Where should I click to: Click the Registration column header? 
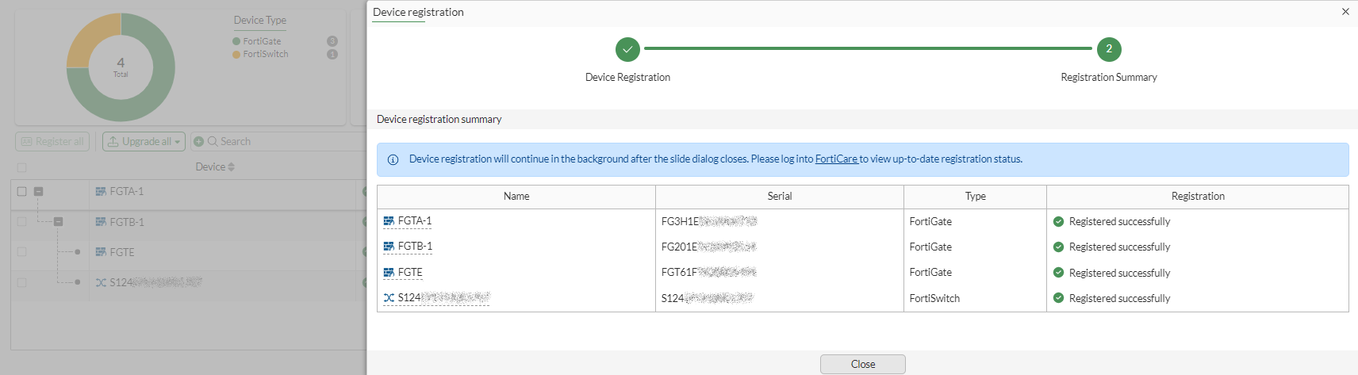click(1197, 197)
